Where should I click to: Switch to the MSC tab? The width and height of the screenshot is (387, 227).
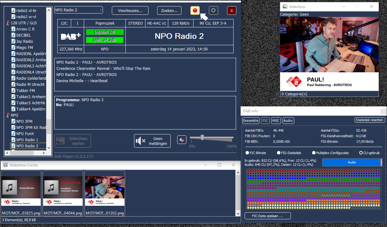click(x=275, y=121)
